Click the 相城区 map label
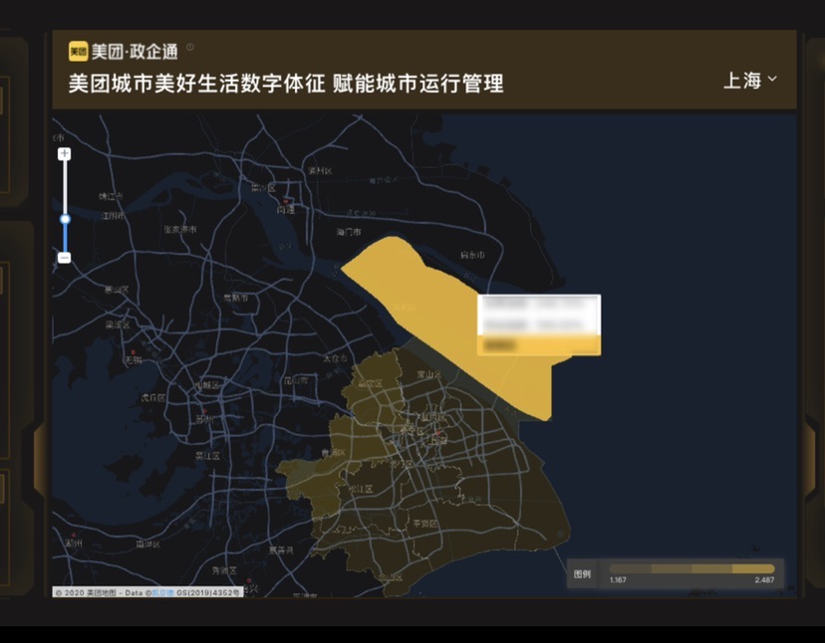Screen dimensions: 825x643 pos(207,385)
